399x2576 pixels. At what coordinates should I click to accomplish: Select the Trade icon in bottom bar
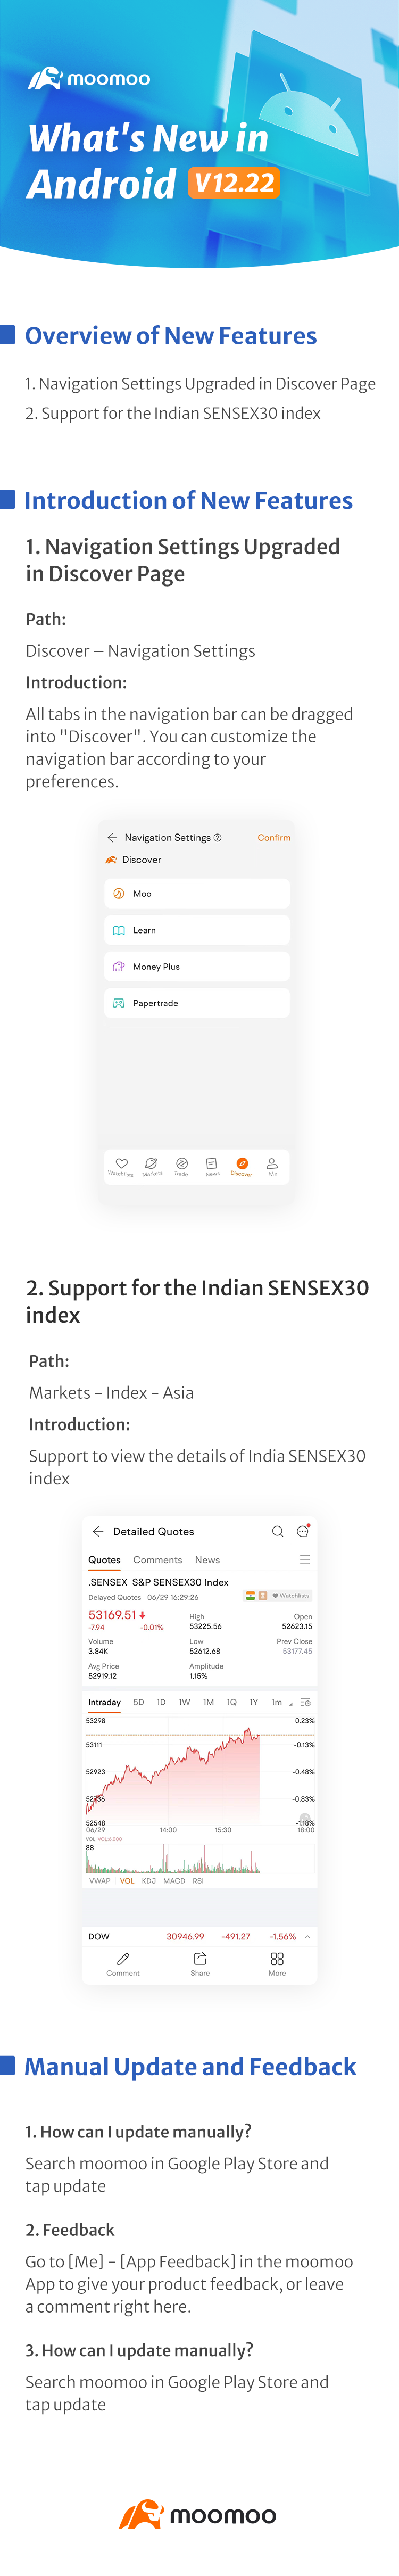pyautogui.click(x=181, y=1163)
